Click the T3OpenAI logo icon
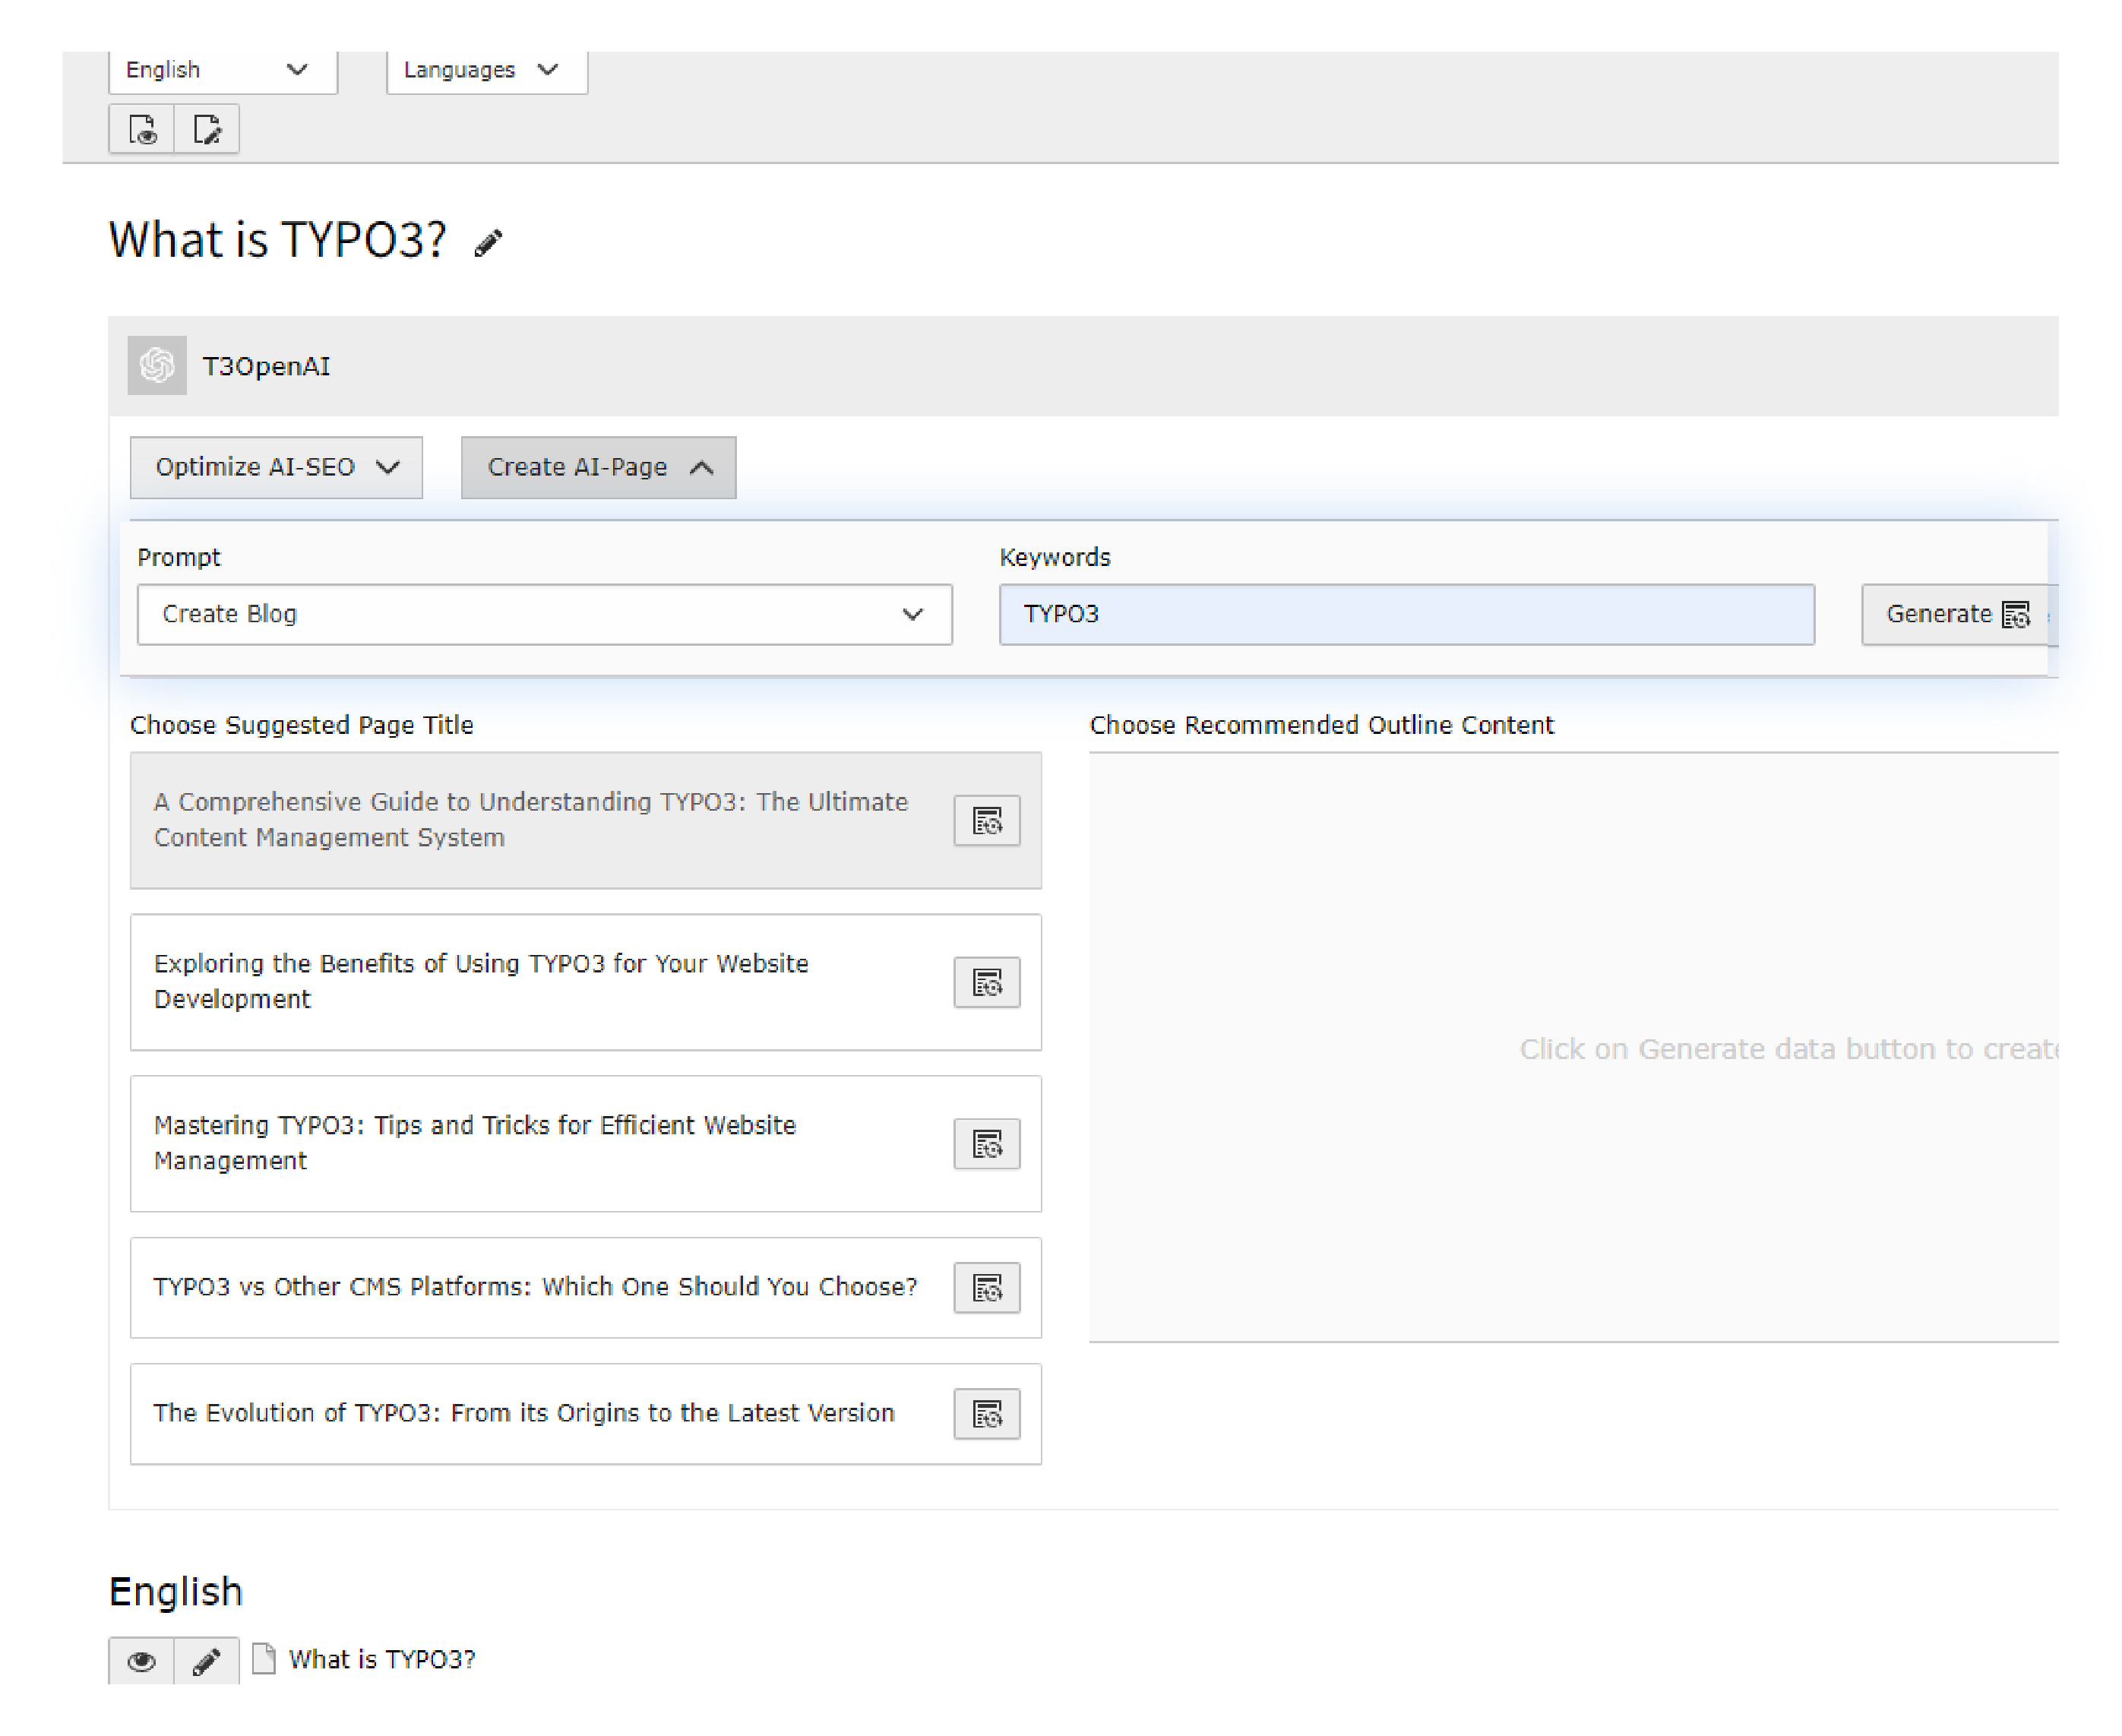 (x=157, y=365)
